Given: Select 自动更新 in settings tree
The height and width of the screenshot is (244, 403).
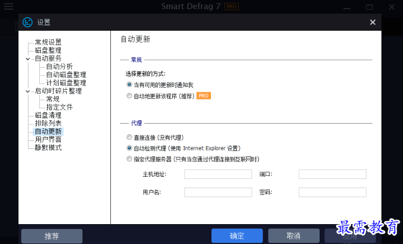Looking at the screenshot, I should pos(48,132).
